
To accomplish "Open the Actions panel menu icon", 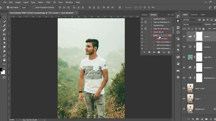I will coord(172,15).
